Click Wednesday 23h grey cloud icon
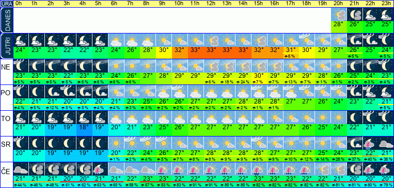Screen dimensions: 394x188 coord(386,143)
